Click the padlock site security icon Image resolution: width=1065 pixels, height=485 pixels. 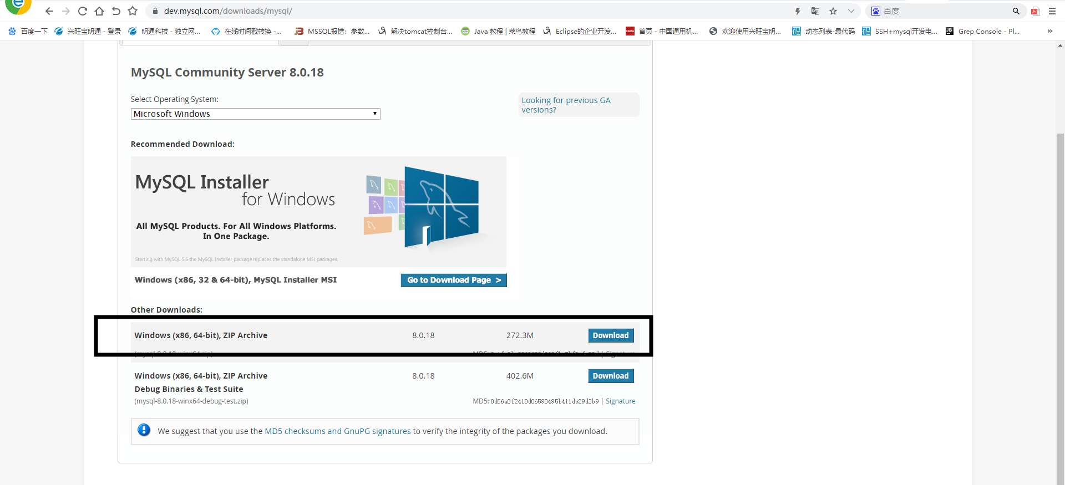click(x=155, y=11)
